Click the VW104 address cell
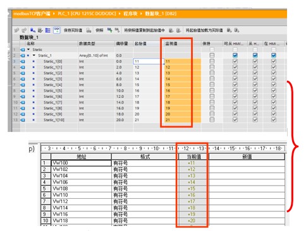Image resolution: width=306 pixels, height=231 pixels. point(81,176)
